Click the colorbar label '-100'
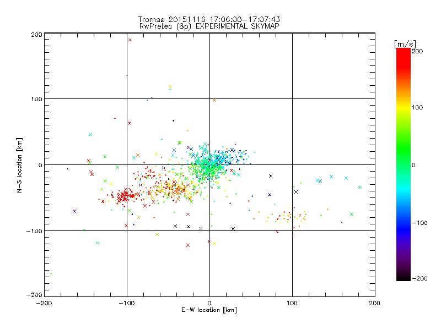Screen dimensions: 441x330 click(420, 223)
